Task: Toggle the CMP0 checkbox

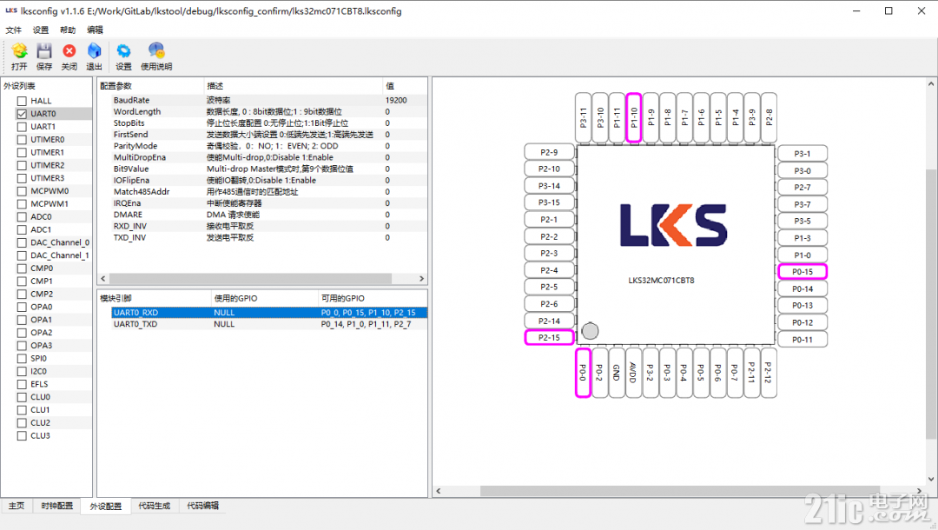Action: click(x=22, y=268)
